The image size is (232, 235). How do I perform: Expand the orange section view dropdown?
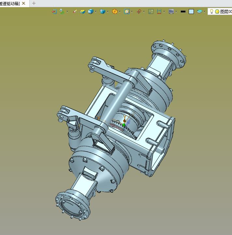[120, 12]
